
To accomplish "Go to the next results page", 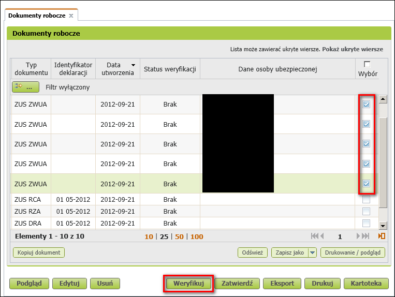I will tap(358, 236).
